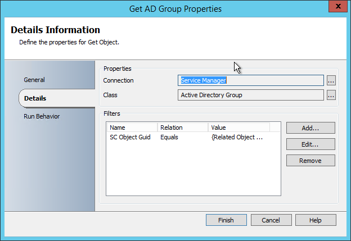Browse connections with the ellipsis button
The image size is (351, 241).
click(x=331, y=80)
